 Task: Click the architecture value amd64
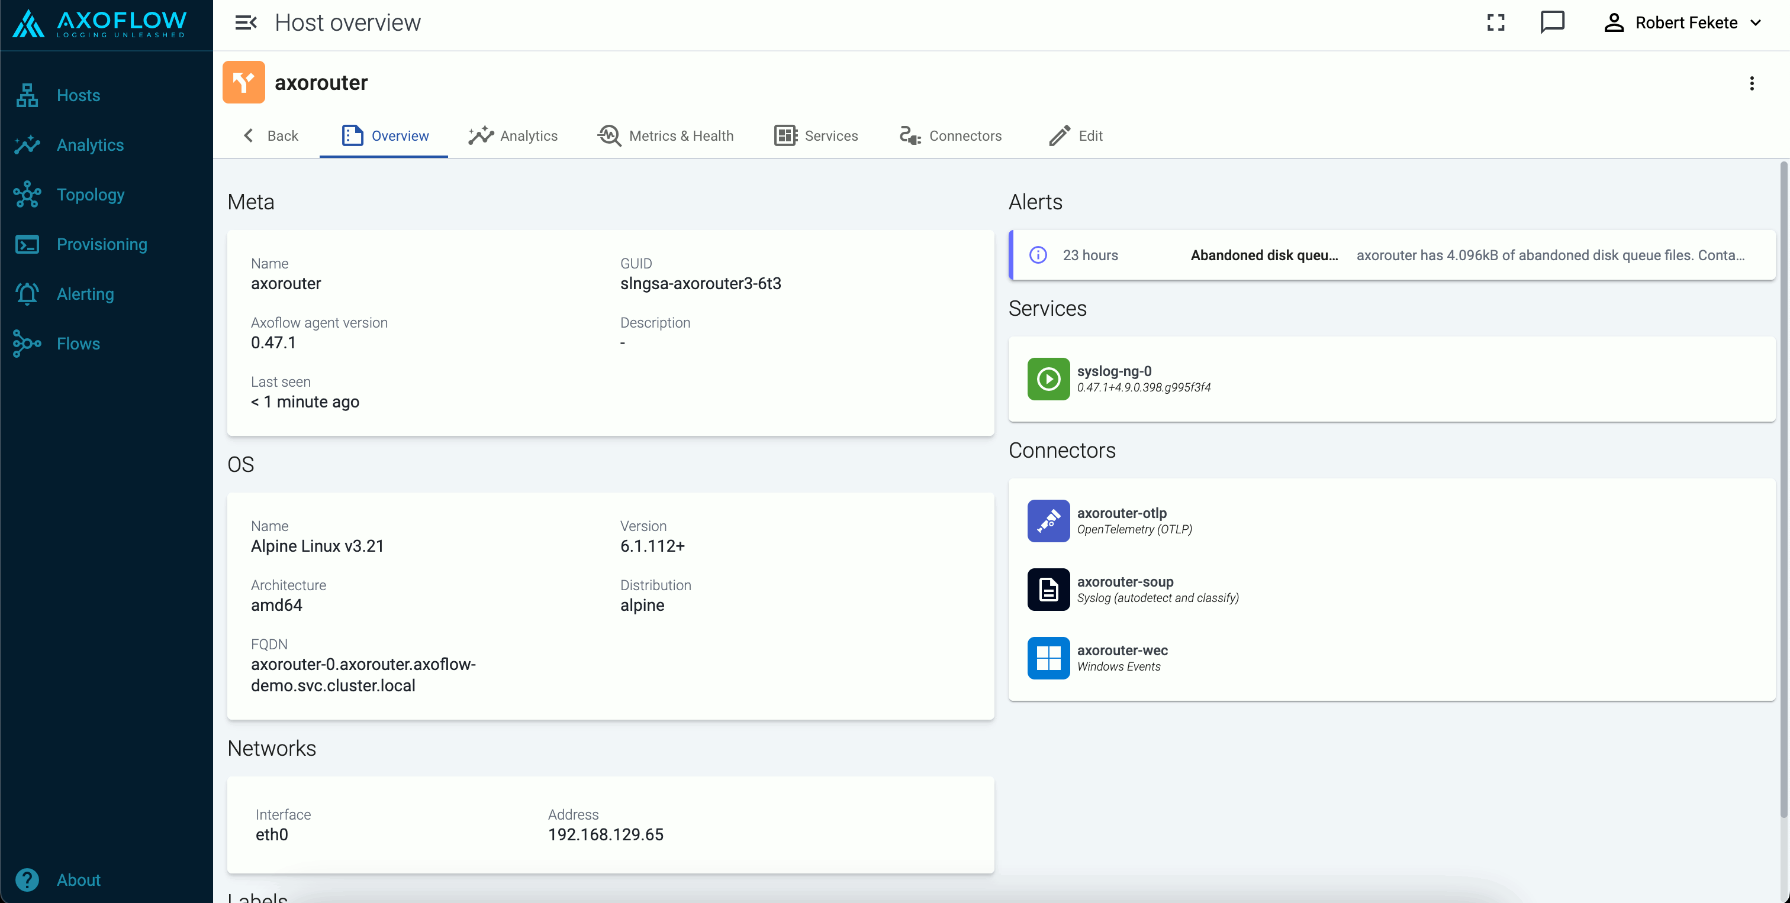coord(276,605)
